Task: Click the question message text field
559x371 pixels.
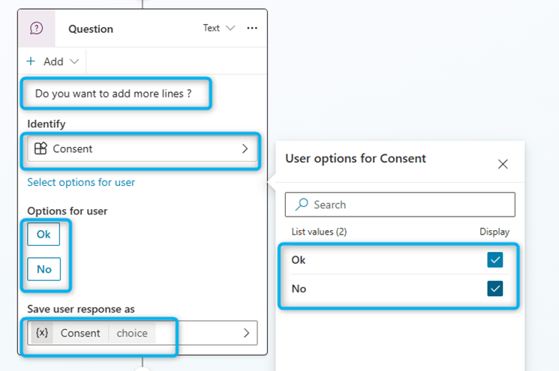Action: [x=118, y=94]
